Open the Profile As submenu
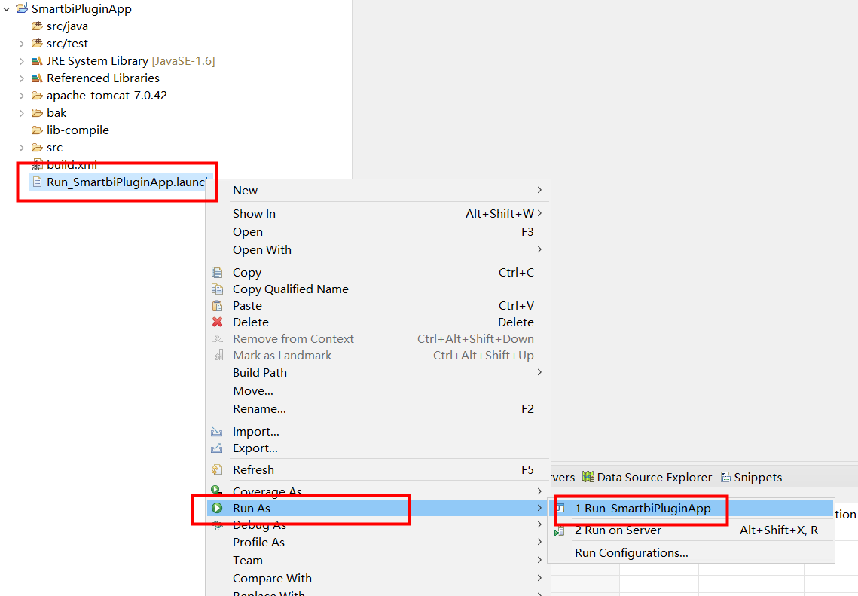Screen dimensions: 858x596 (378, 542)
